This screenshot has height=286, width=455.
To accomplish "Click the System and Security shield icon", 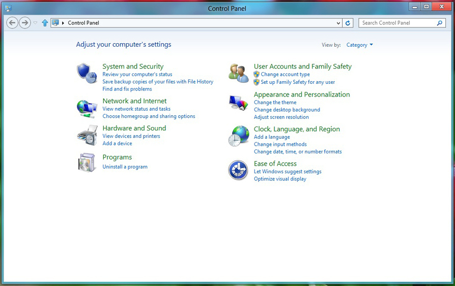I will pyautogui.click(x=87, y=73).
